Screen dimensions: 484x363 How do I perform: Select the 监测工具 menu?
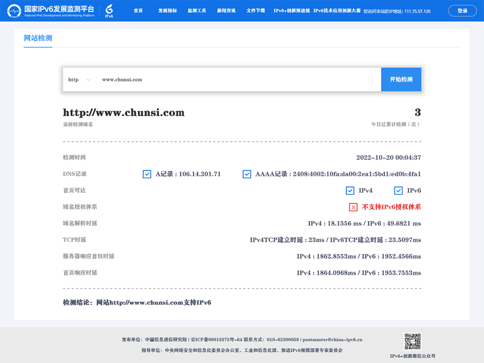pos(197,11)
